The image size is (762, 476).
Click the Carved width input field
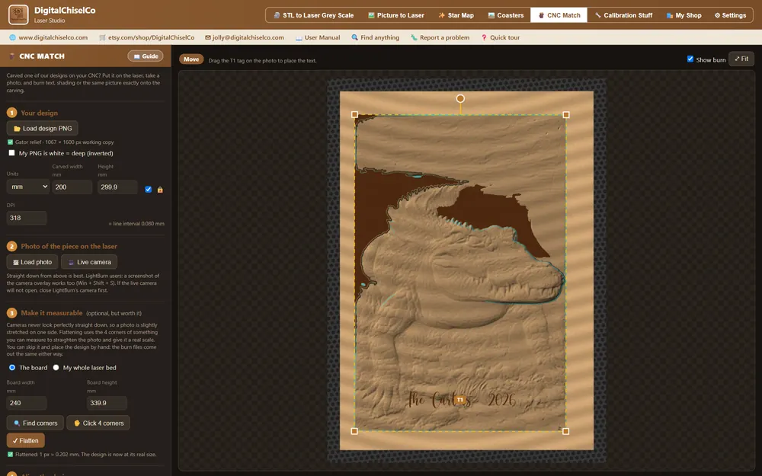pyautogui.click(x=72, y=187)
